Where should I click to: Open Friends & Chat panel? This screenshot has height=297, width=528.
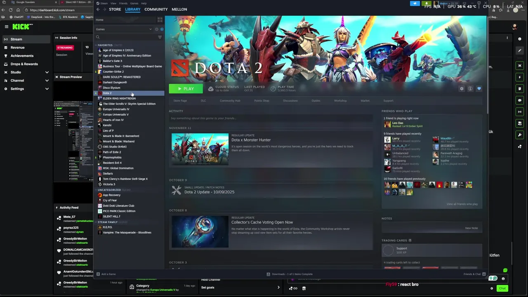(x=475, y=274)
